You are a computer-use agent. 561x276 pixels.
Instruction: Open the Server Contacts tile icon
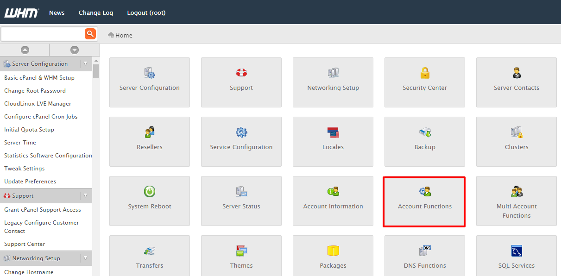(x=517, y=73)
